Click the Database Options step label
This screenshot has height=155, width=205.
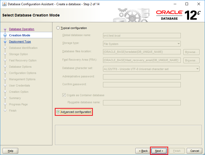coord(20,67)
